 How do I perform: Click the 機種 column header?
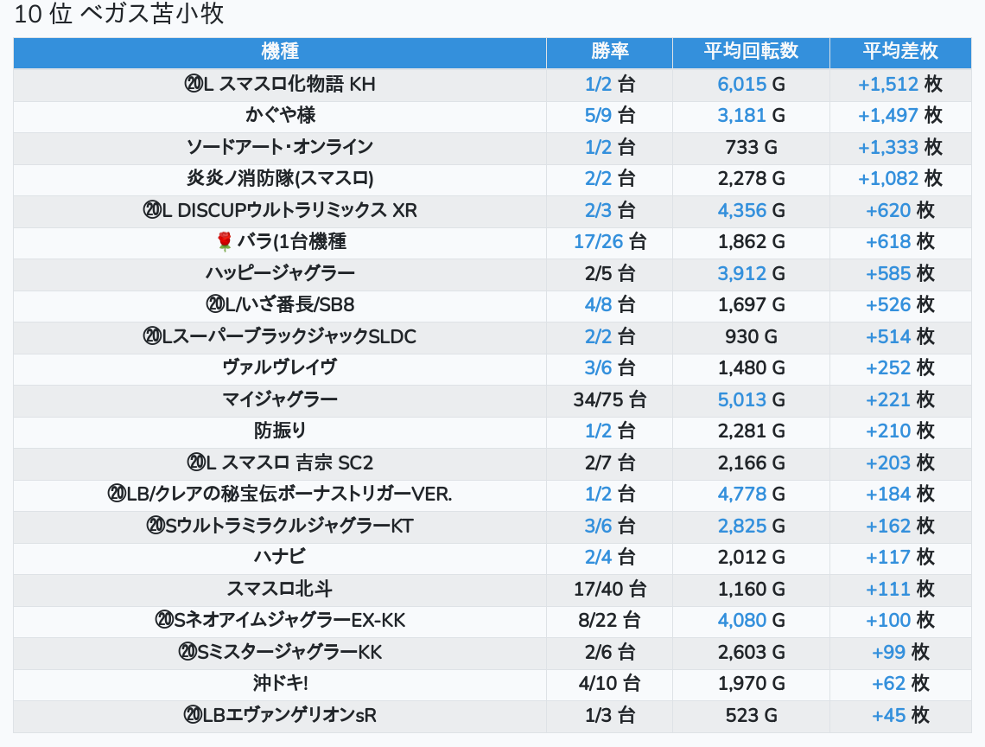tap(280, 52)
